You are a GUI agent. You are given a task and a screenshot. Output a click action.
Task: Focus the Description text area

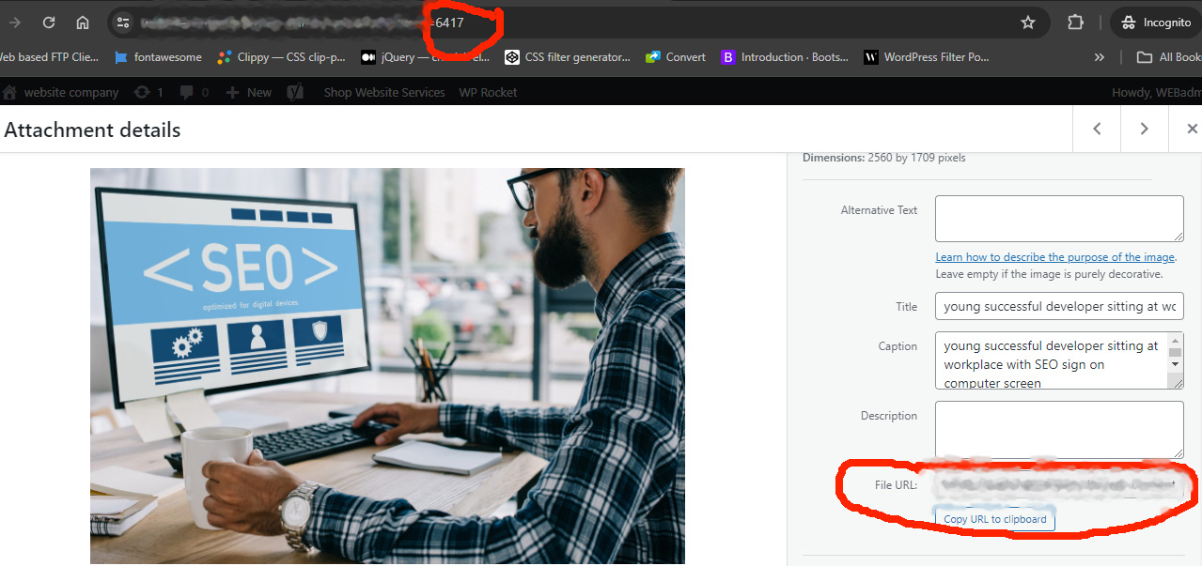[x=1059, y=430]
